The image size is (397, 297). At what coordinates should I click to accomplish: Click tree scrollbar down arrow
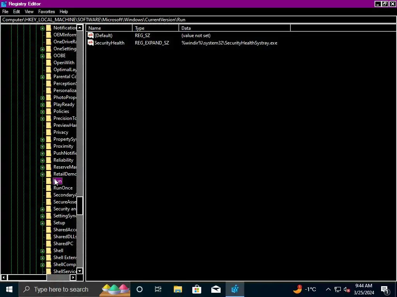pos(79,271)
